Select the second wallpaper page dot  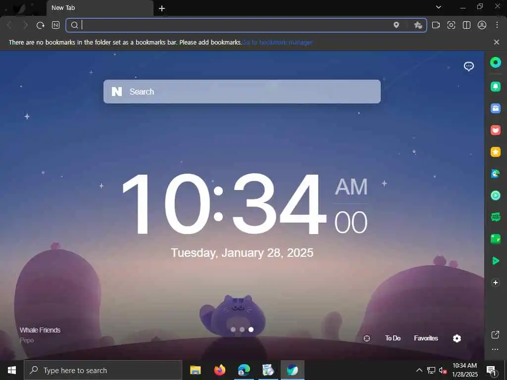pyautogui.click(x=242, y=330)
